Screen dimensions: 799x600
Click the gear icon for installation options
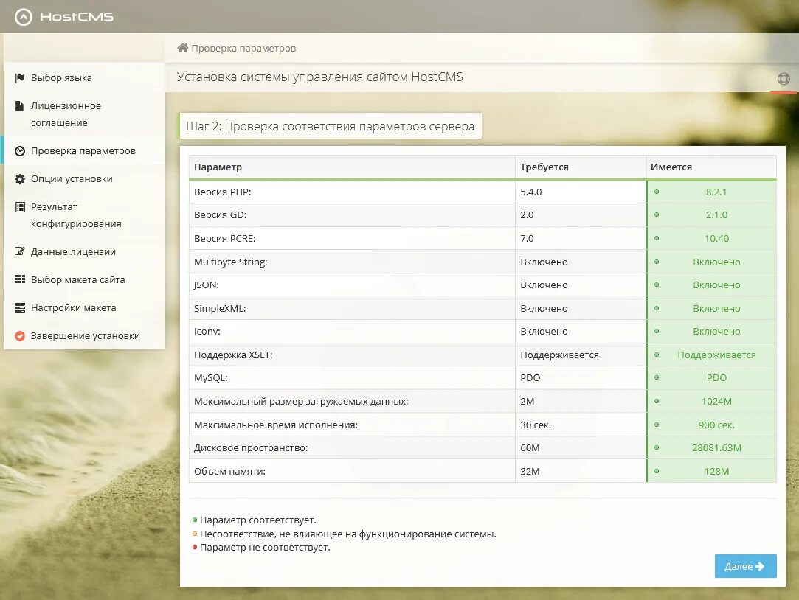click(20, 178)
